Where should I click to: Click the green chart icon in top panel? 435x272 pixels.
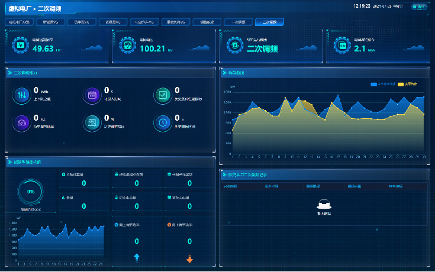point(162,95)
